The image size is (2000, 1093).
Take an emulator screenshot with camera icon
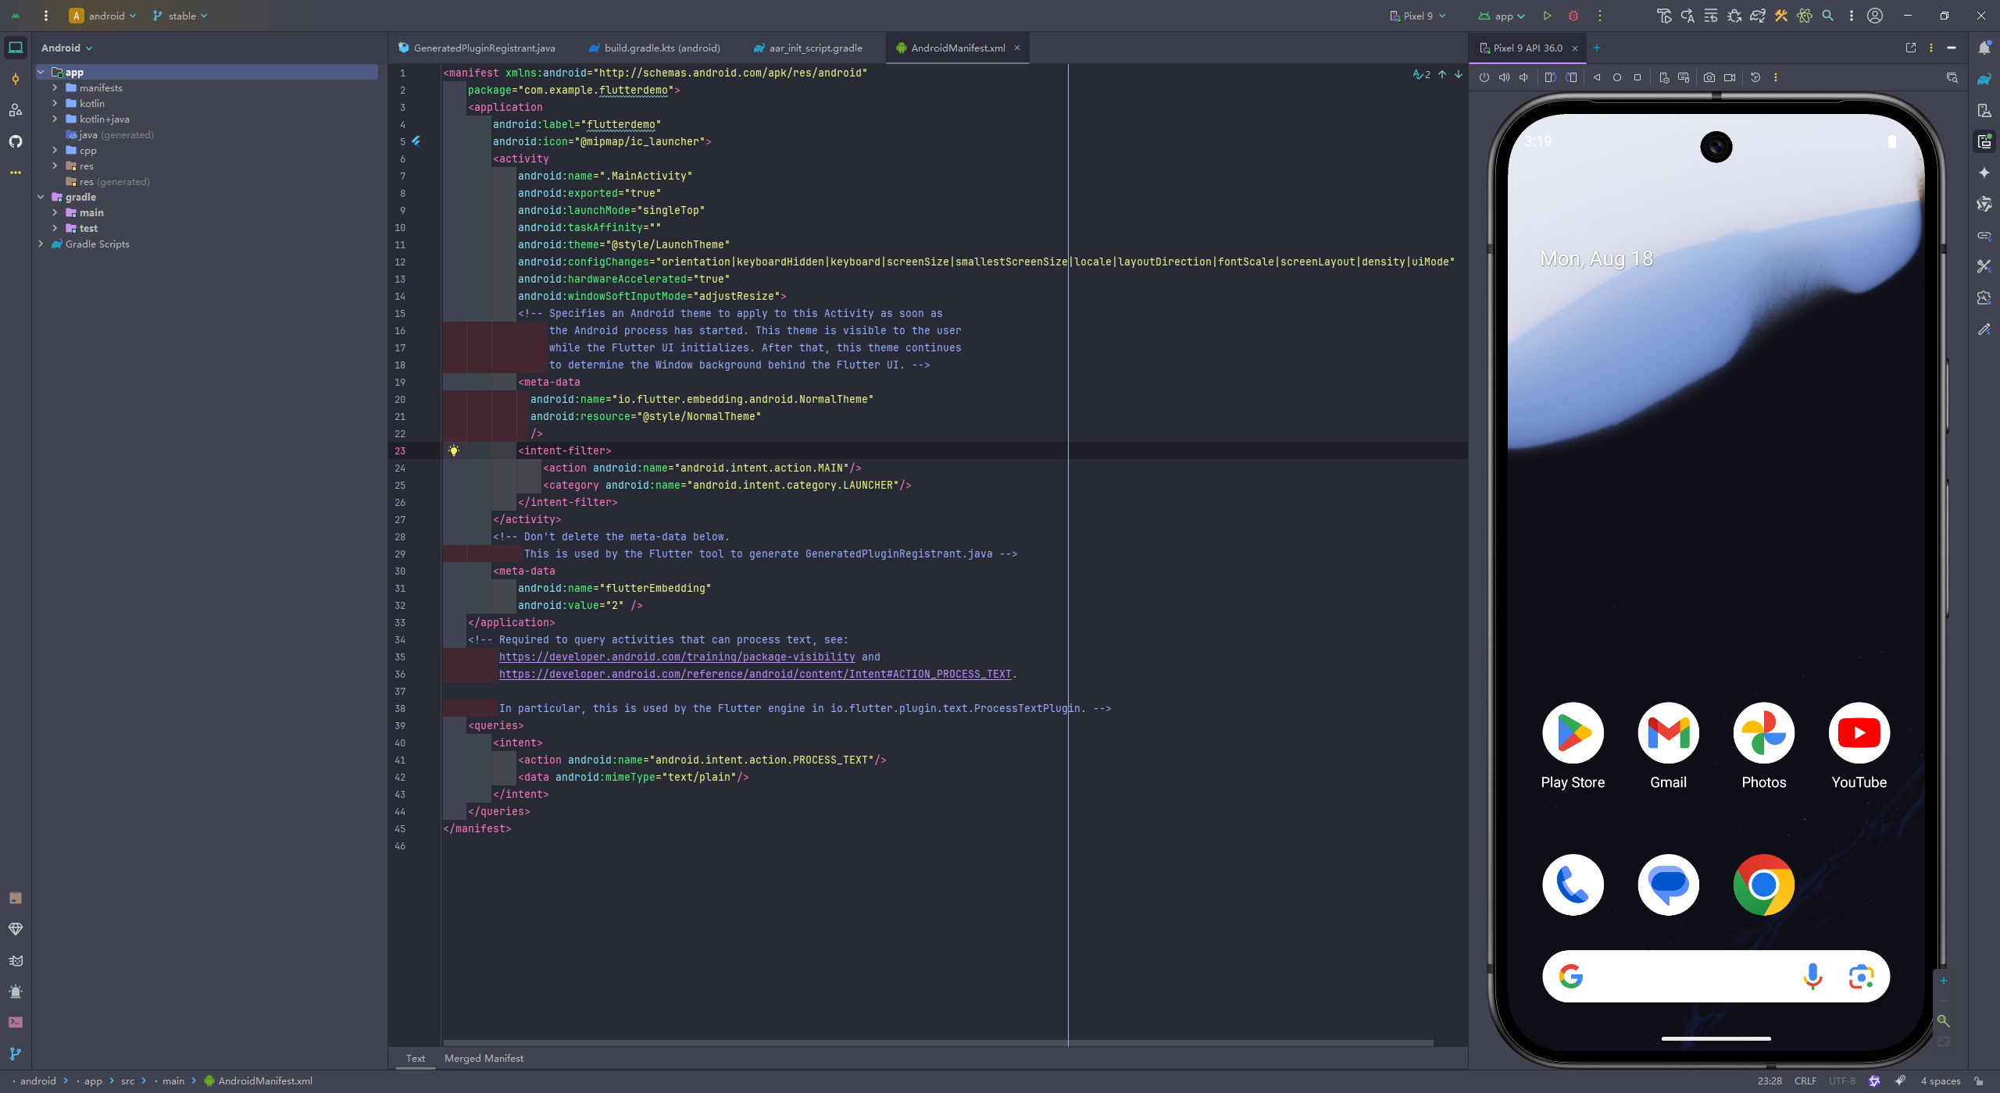click(1709, 77)
